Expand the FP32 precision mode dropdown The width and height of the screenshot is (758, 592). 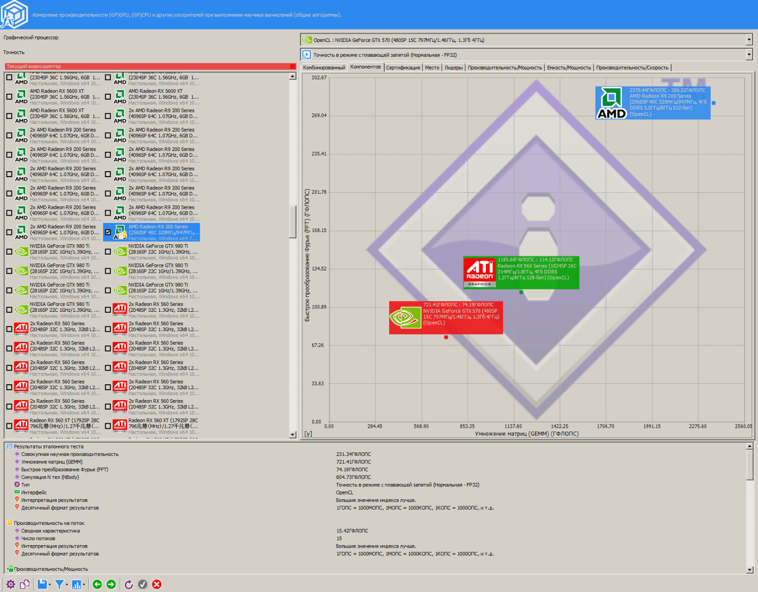click(749, 55)
